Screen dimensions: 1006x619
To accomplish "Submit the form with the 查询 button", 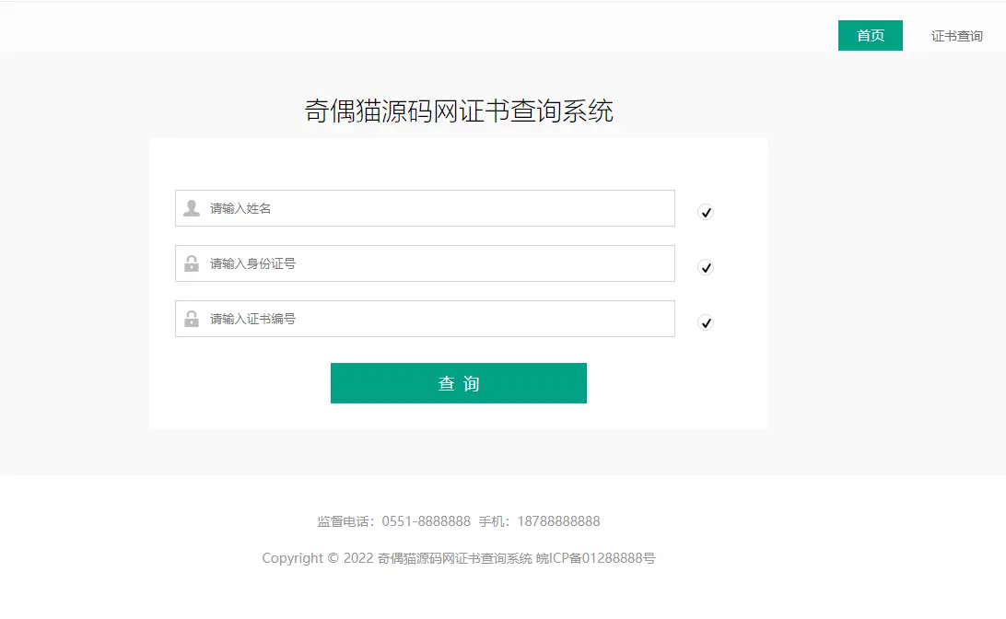I will (x=458, y=383).
